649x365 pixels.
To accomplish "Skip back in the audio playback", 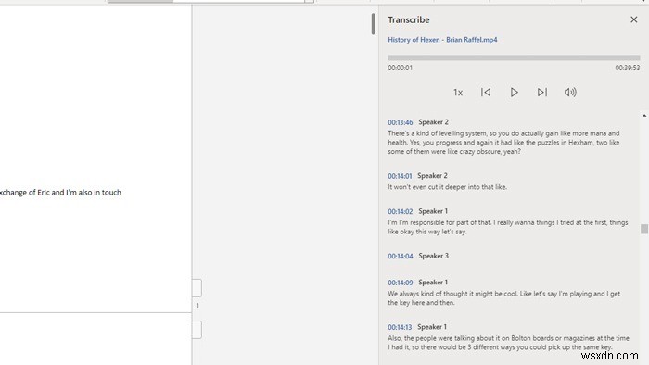I will point(486,93).
